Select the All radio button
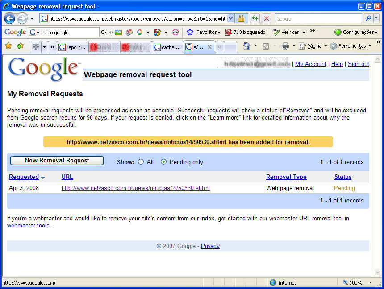Viewport: 384px width, 289px height. [141, 162]
